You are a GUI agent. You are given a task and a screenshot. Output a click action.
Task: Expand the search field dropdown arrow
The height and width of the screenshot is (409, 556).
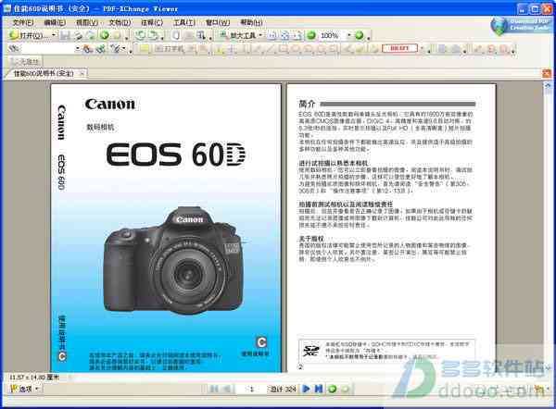(x=77, y=48)
